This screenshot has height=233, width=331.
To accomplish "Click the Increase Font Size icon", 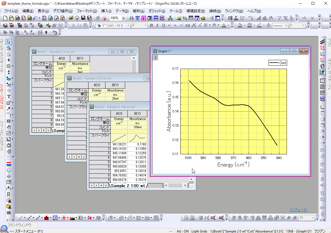I will click(x=194, y=25).
